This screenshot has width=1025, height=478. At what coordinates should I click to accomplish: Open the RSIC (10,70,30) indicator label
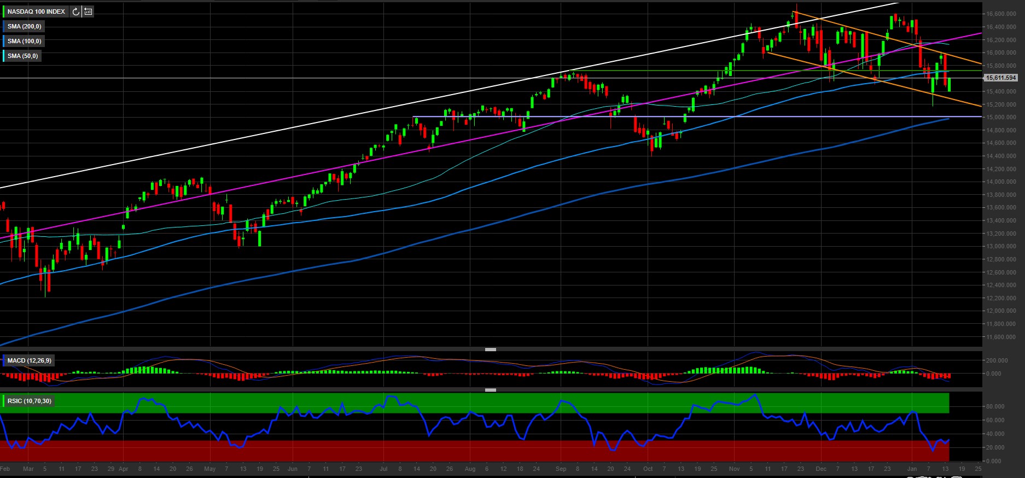pyautogui.click(x=29, y=401)
